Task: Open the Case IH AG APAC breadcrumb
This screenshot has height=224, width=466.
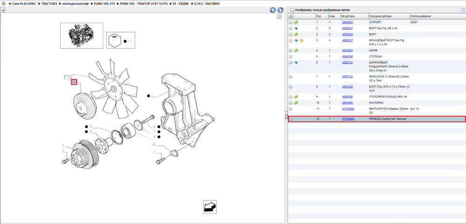Action: (x=24, y=3)
